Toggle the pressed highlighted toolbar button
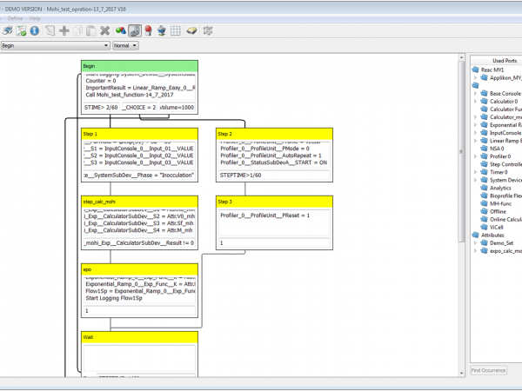 (x=135, y=31)
